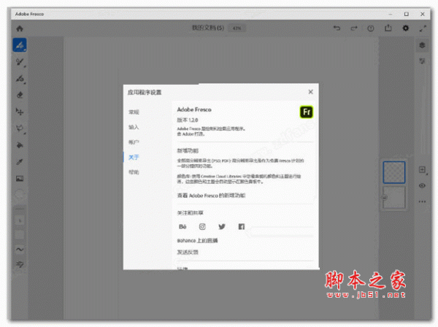Open the brush settings at the toolbar bottom
Viewport: 438px width, 327px height.
click(x=20, y=264)
